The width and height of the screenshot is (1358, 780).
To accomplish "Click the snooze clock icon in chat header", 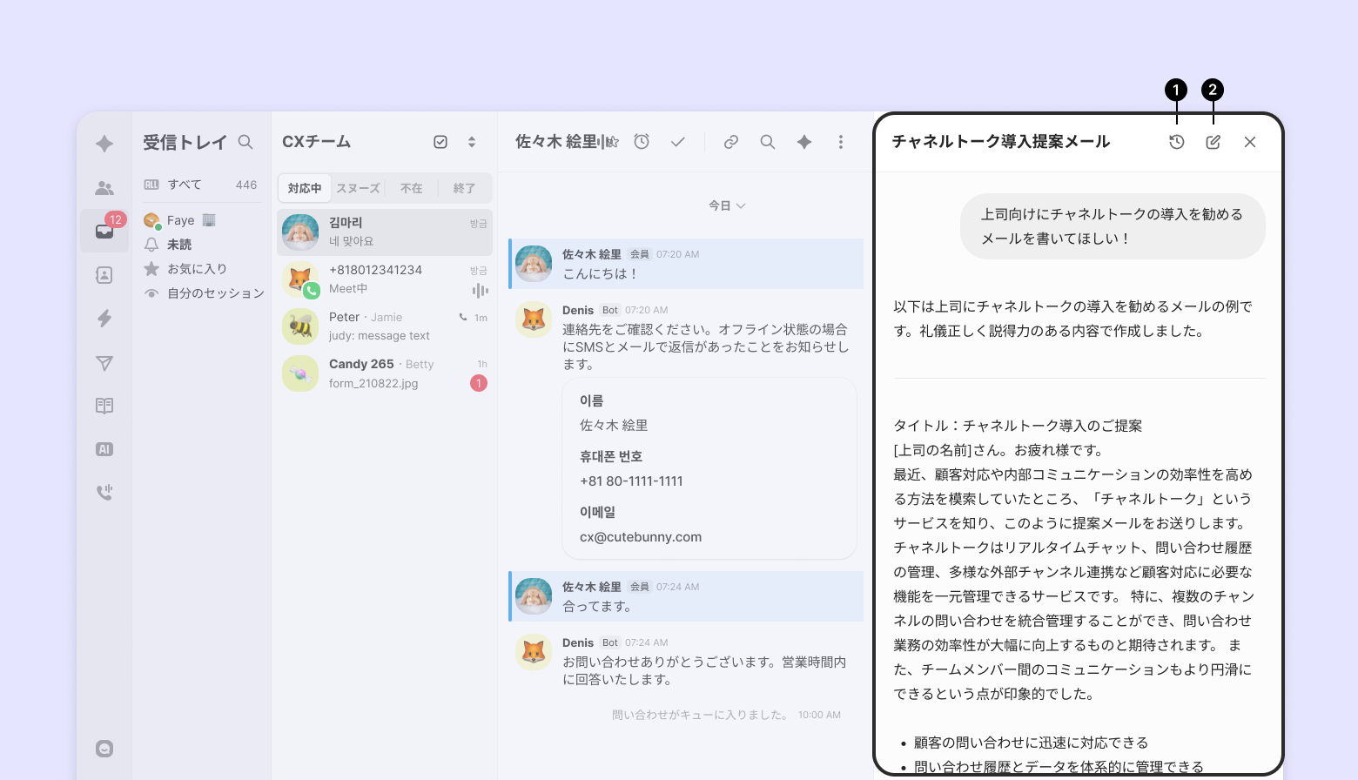I will (x=642, y=142).
